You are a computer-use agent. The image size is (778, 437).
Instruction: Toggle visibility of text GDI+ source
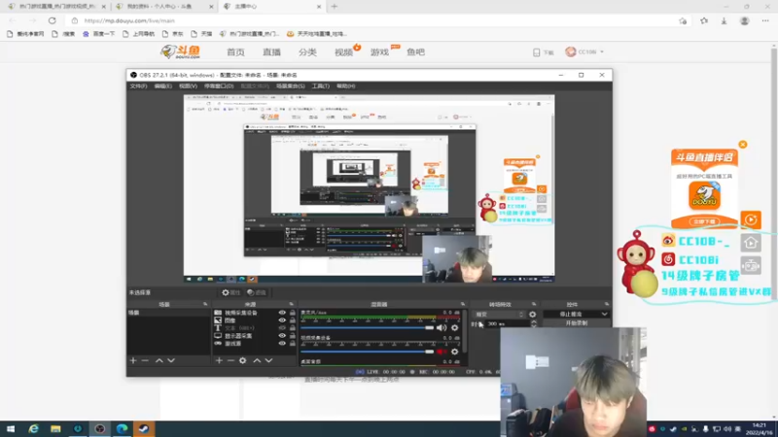click(282, 328)
